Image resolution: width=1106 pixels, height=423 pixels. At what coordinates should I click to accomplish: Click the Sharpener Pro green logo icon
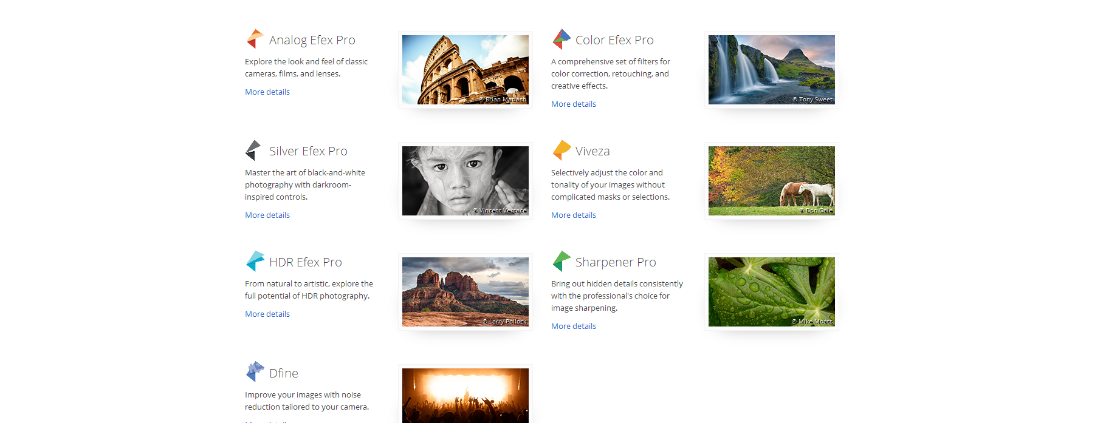pyautogui.click(x=562, y=261)
